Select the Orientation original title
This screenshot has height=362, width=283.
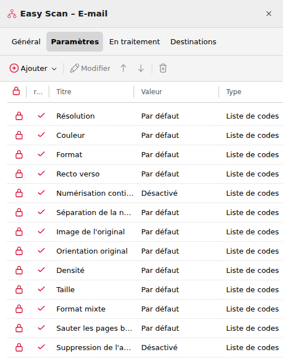click(x=92, y=251)
